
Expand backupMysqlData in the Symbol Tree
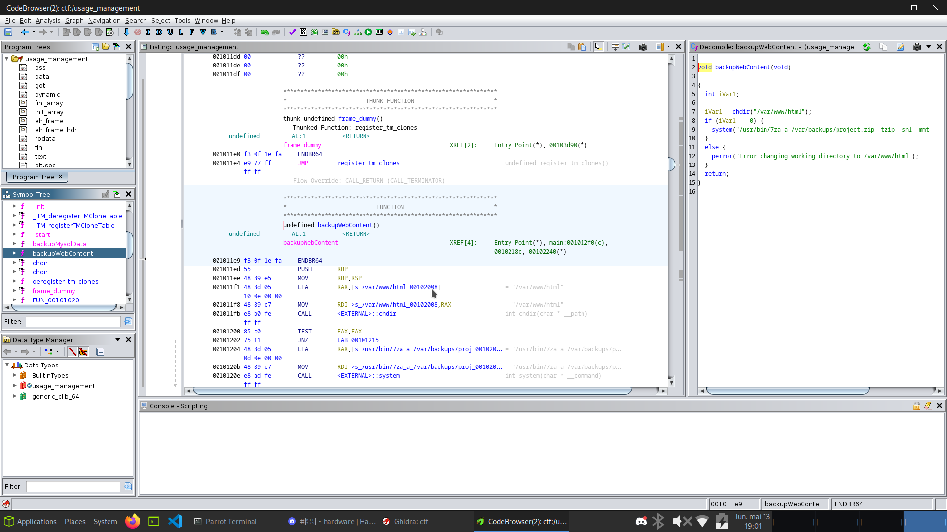(x=14, y=244)
